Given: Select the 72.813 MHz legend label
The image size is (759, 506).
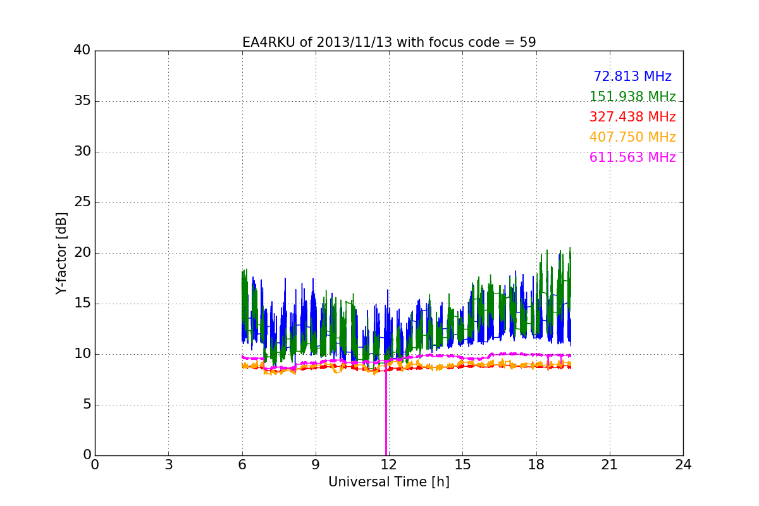Looking at the screenshot, I should point(632,77).
